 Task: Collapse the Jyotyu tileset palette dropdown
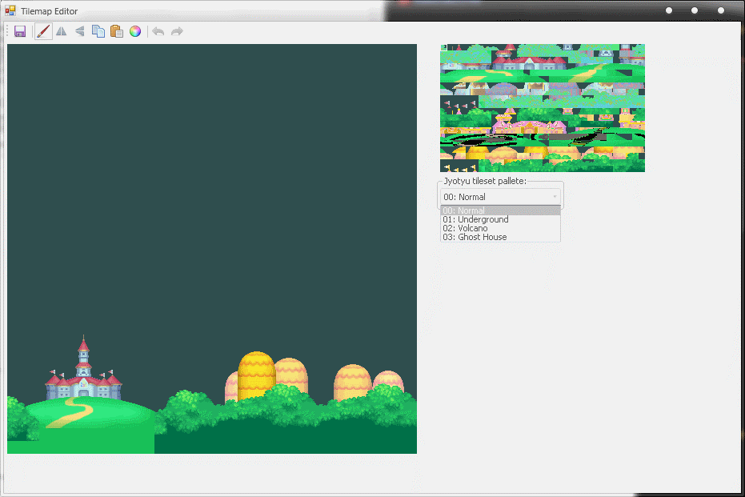tap(554, 196)
